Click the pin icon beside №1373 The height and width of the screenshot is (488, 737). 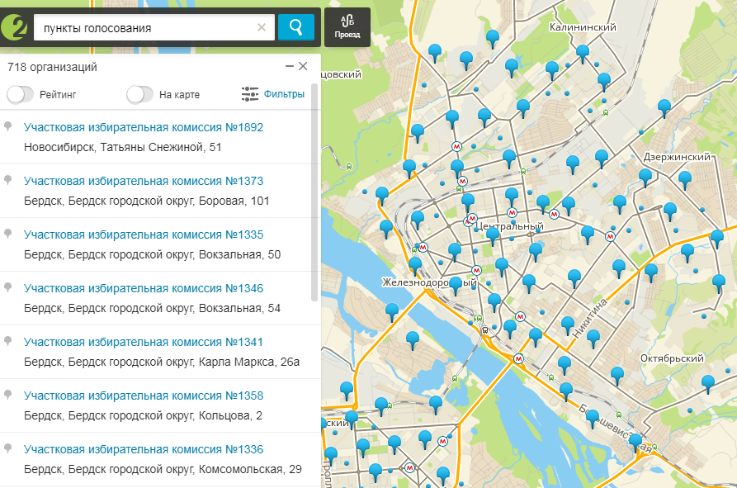coord(7,180)
